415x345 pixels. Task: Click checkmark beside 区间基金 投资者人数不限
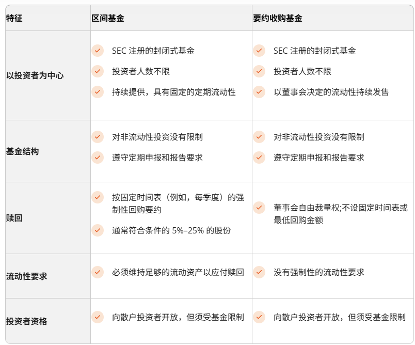[x=98, y=71]
